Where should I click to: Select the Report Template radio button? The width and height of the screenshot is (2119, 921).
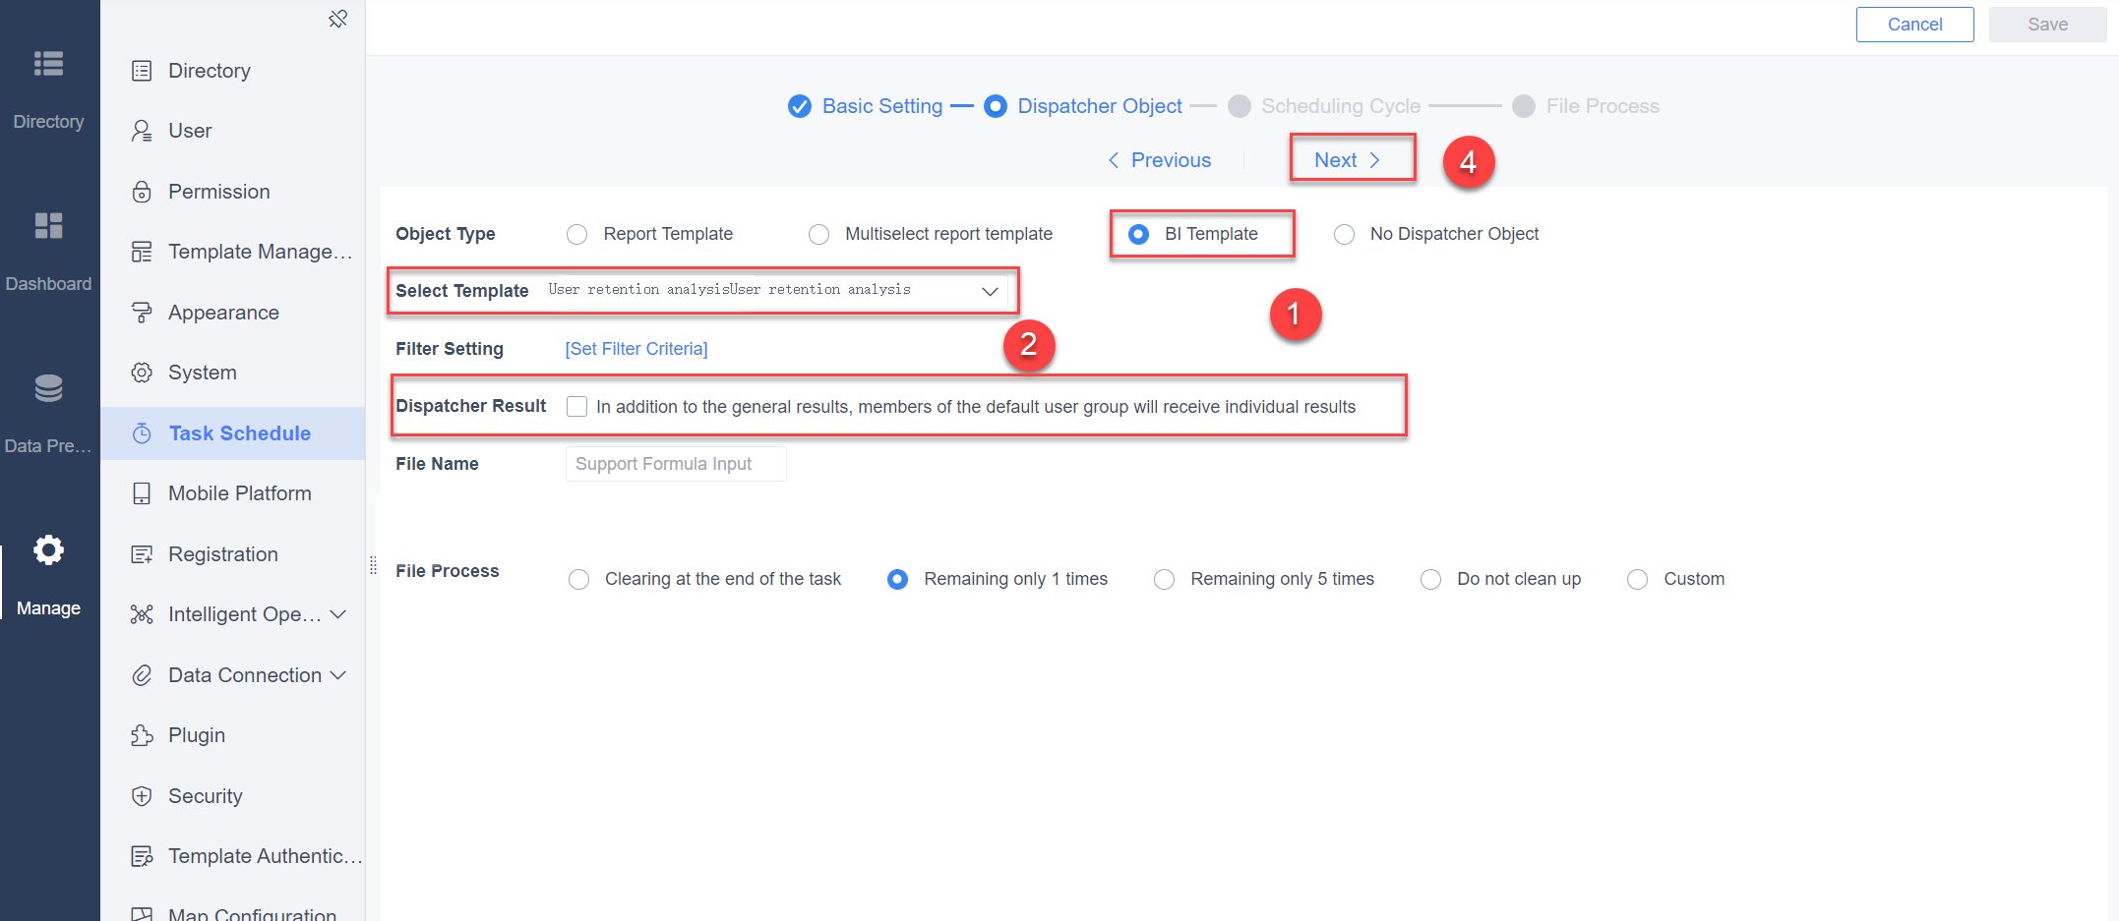577,234
